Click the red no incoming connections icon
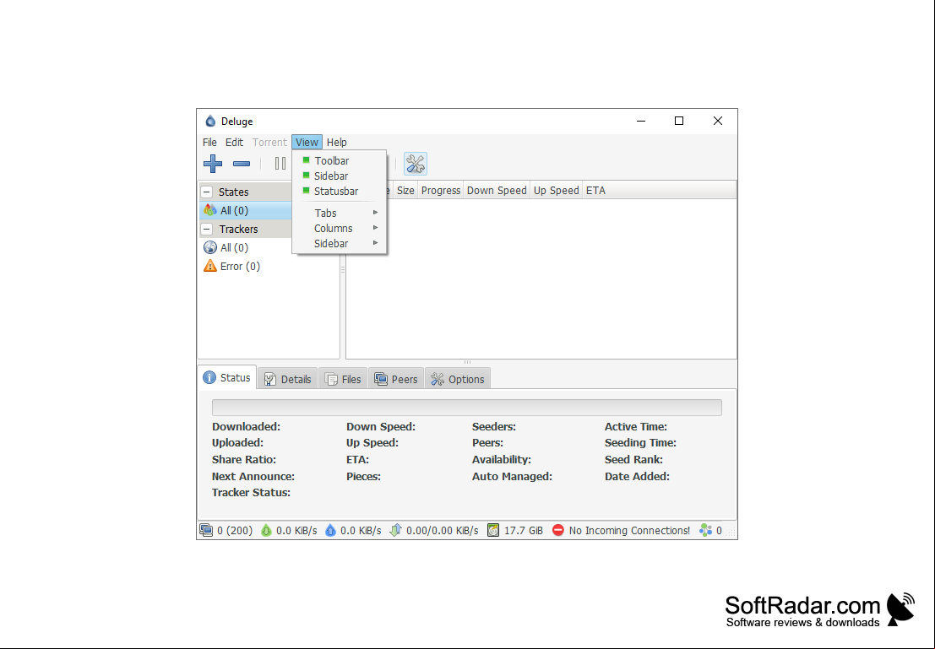This screenshot has width=935, height=649. 558,530
